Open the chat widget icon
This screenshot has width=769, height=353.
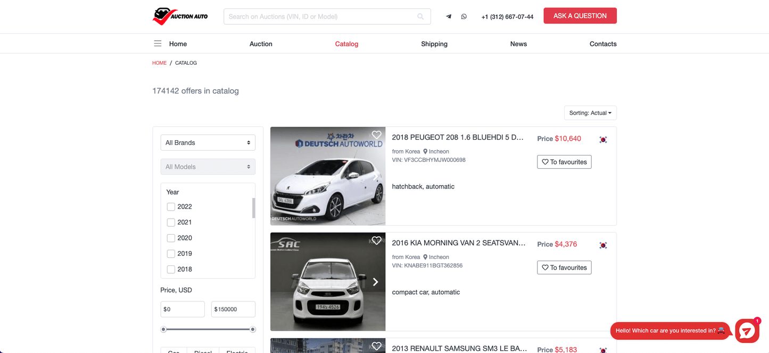pyautogui.click(x=747, y=331)
